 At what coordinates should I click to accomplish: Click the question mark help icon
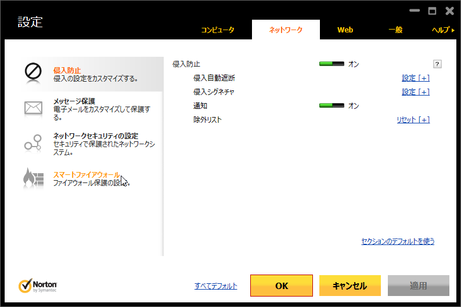438,64
